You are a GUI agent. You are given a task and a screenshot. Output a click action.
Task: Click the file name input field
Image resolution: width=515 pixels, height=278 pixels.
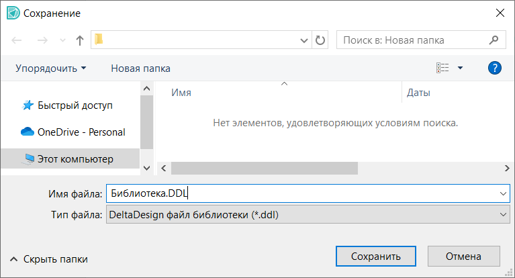point(302,193)
